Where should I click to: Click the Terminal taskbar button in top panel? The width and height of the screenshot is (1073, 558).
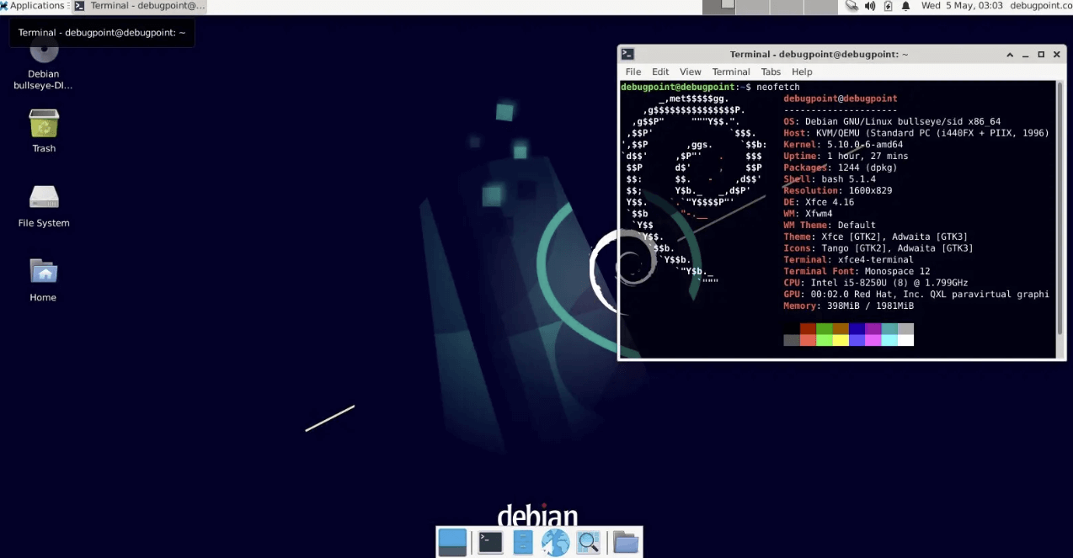[x=139, y=6]
